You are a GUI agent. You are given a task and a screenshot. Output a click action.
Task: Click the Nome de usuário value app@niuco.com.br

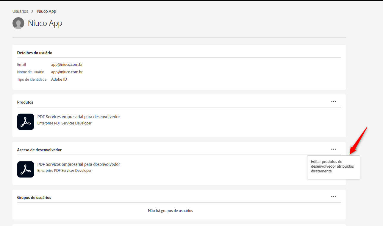67,72
